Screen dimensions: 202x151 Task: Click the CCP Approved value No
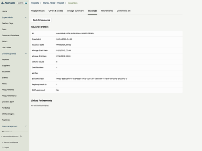coord(57,90)
